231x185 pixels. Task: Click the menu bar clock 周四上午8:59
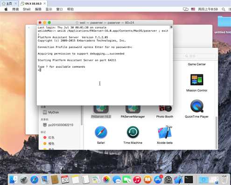click(208, 9)
